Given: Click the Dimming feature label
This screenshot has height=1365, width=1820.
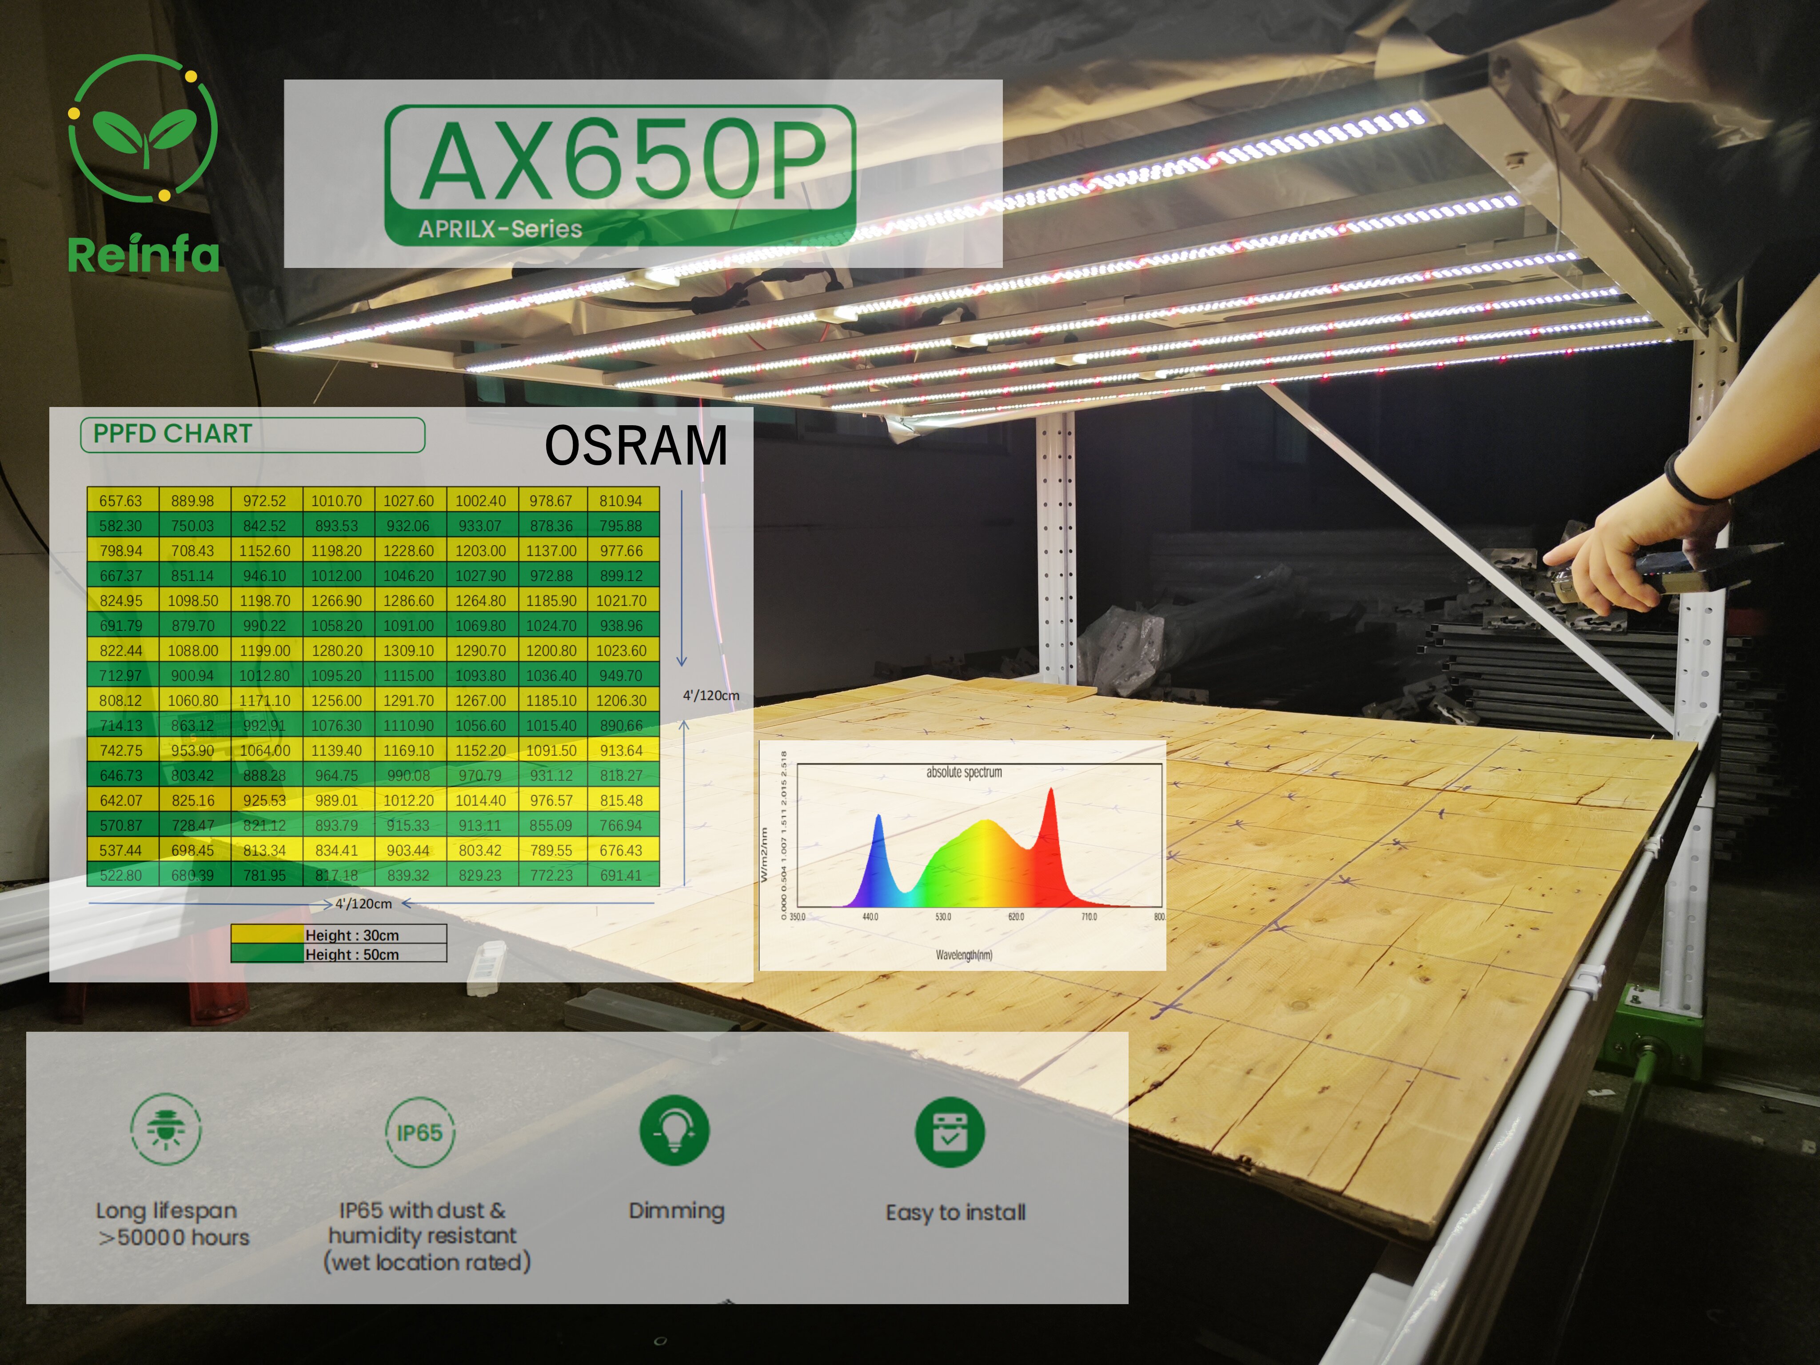Looking at the screenshot, I should click(x=676, y=1210).
